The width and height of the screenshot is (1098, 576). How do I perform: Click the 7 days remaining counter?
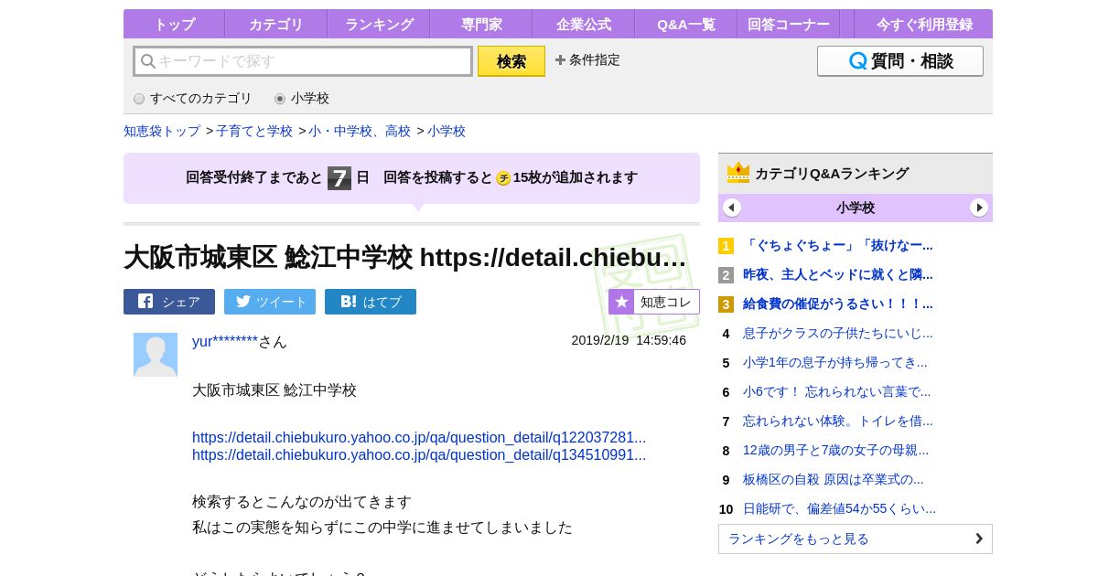click(339, 178)
